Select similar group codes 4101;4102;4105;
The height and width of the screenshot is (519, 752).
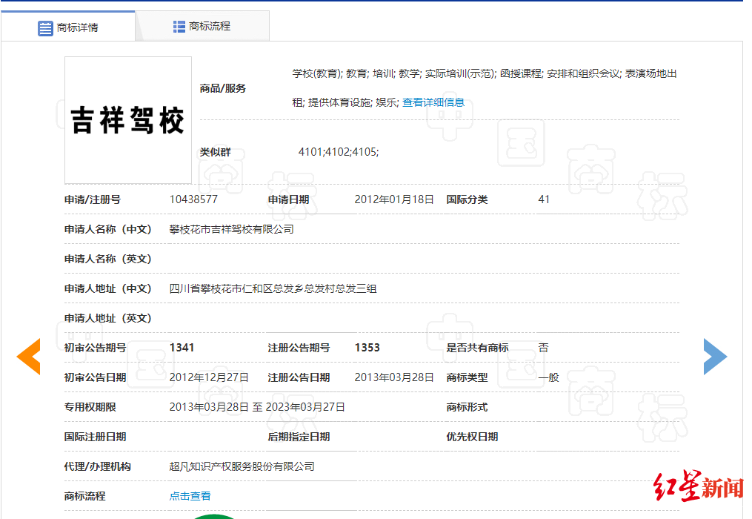point(339,152)
